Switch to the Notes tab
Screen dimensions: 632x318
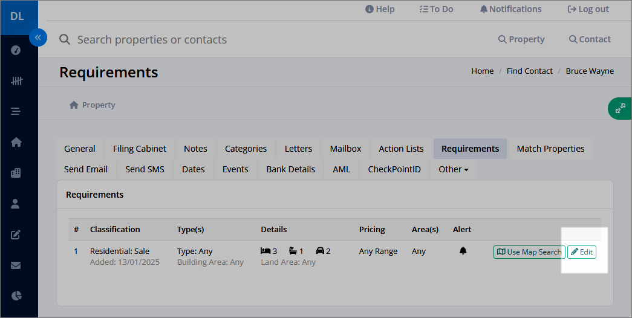tap(195, 149)
